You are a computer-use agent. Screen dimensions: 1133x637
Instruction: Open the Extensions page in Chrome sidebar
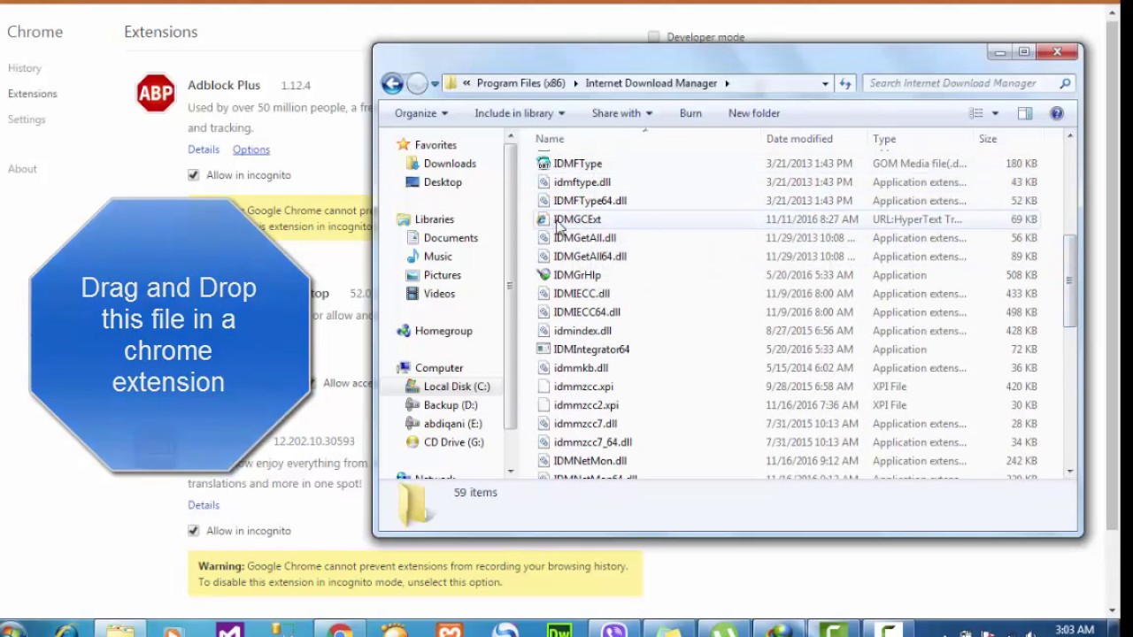[33, 94]
